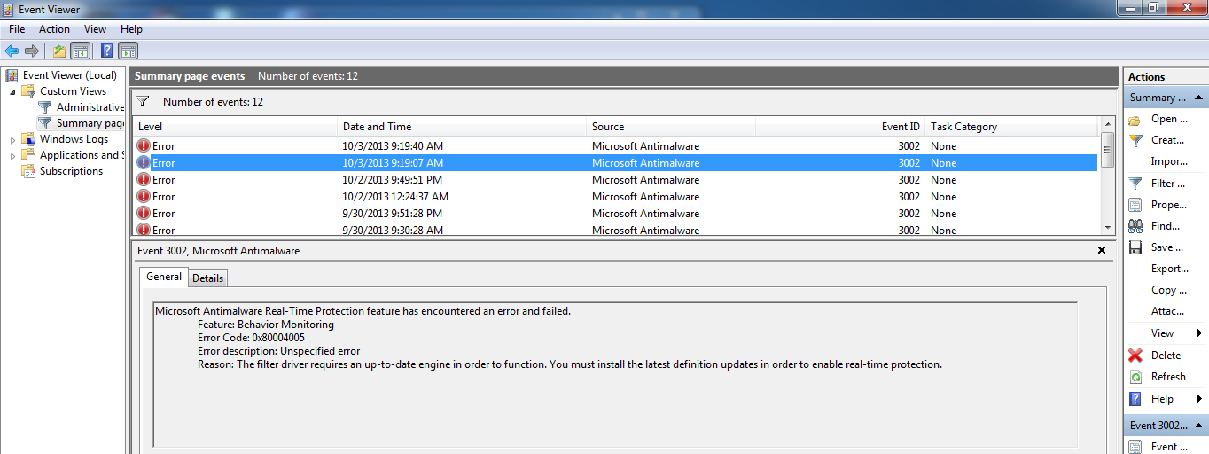
Task: Click the Create Custom View funnel icon
Action: pos(1135,140)
